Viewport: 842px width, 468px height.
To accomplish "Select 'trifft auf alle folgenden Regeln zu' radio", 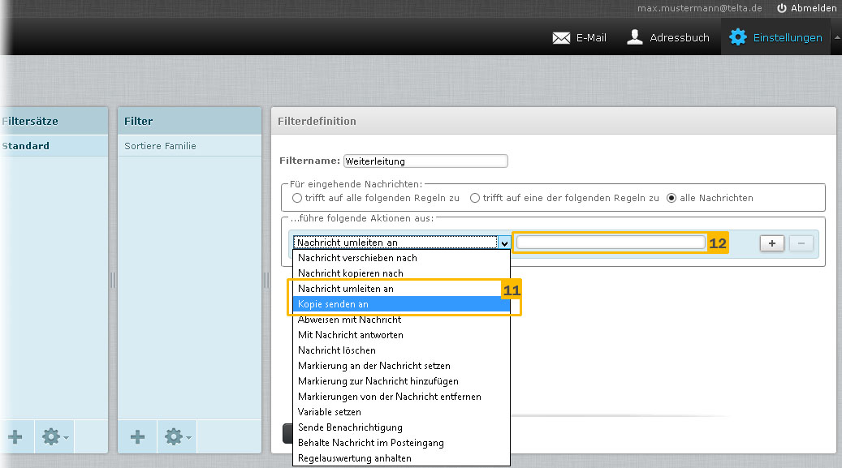I will [297, 198].
